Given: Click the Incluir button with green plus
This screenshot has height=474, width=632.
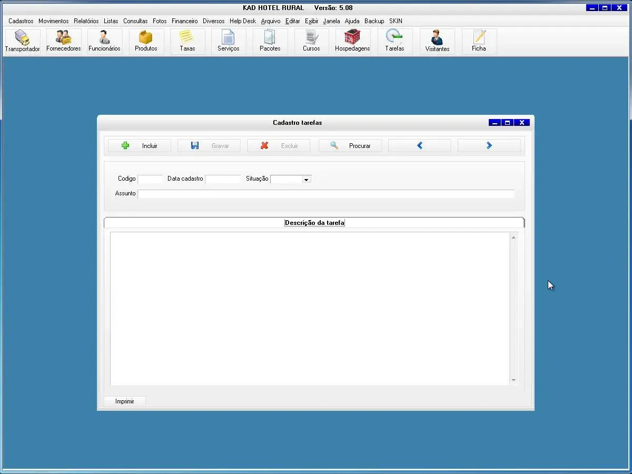Looking at the screenshot, I should pos(140,146).
